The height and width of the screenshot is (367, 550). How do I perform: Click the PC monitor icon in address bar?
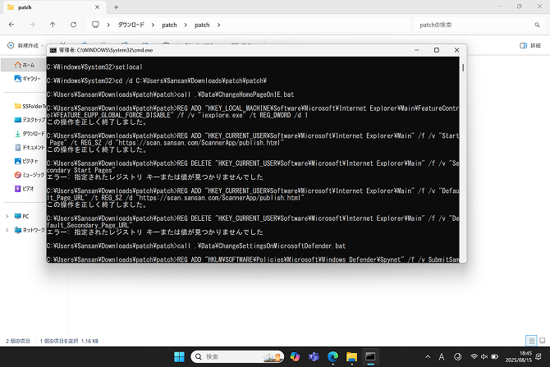[x=95, y=25]
